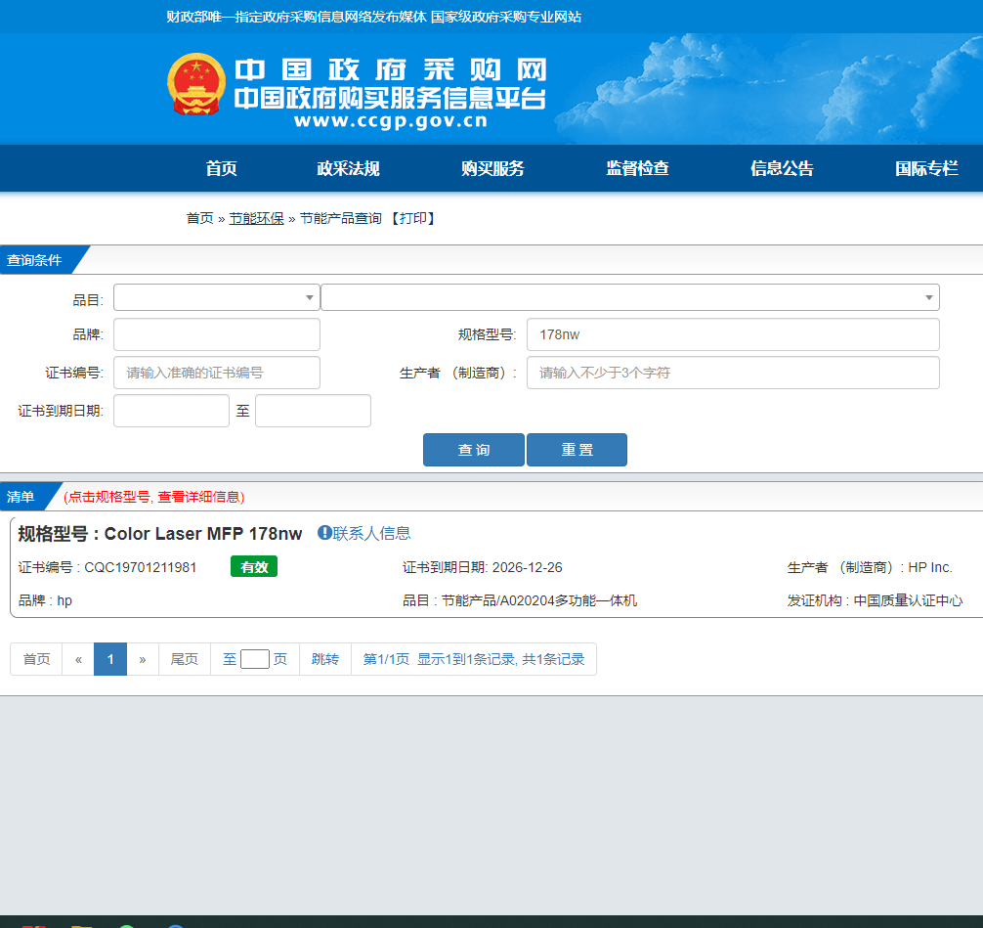Click the 跳转 page jump button

tap(325, 659)
